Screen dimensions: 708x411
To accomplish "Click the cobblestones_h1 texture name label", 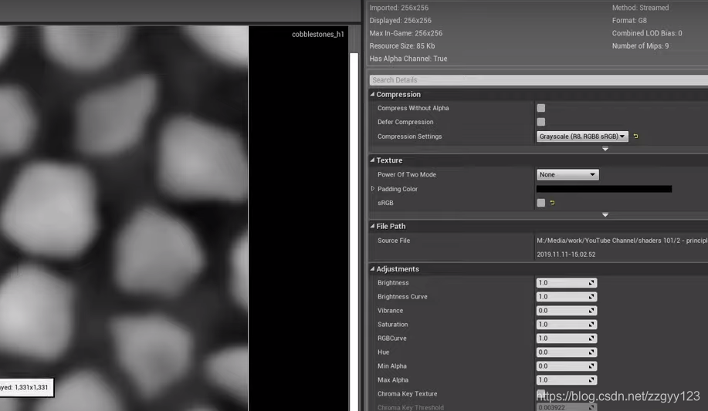I will tap(318, 34).
